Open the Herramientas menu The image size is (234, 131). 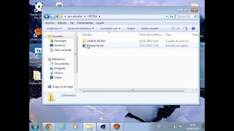85,23
